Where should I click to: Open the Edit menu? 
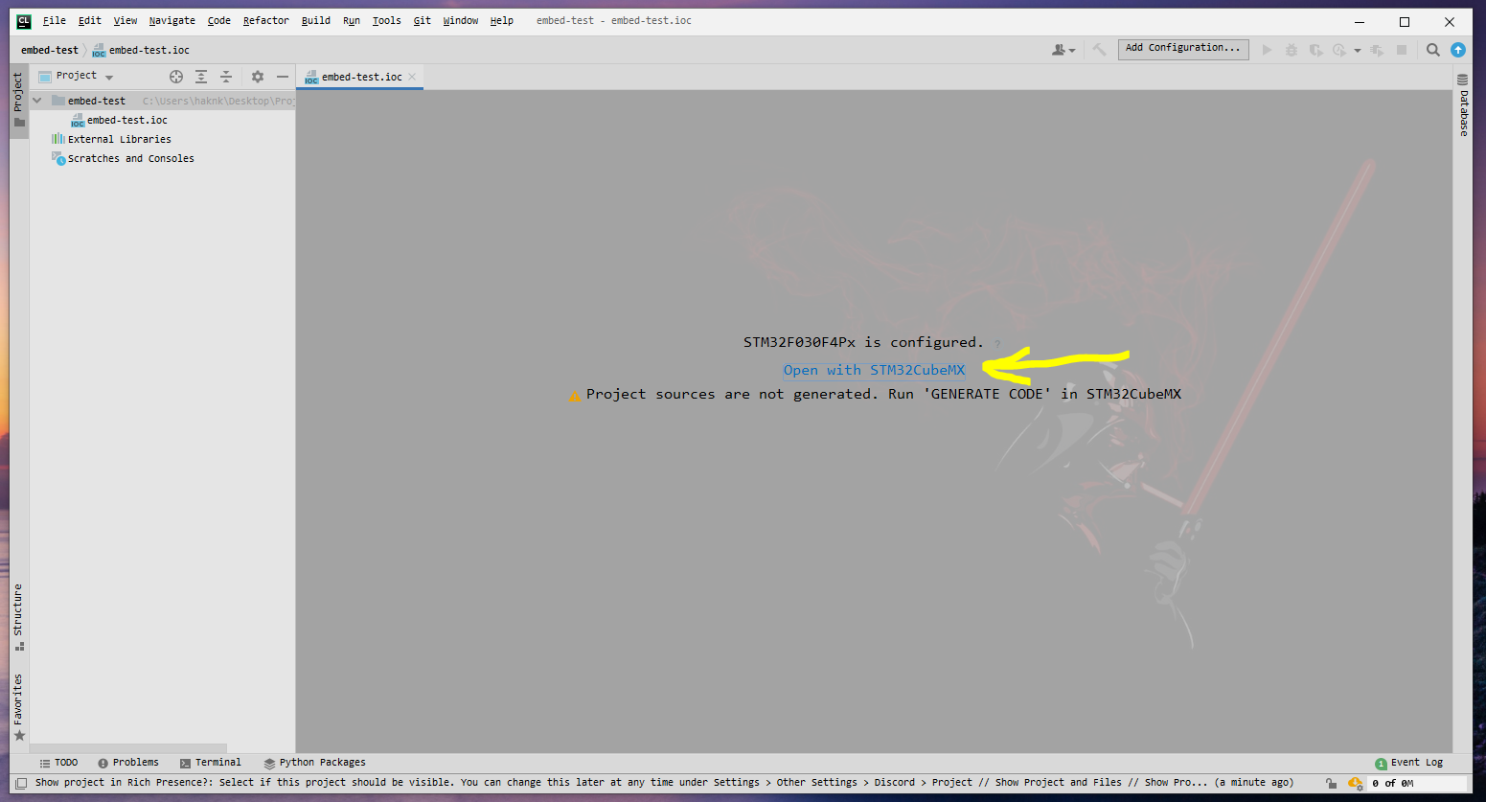pos(90,20)
